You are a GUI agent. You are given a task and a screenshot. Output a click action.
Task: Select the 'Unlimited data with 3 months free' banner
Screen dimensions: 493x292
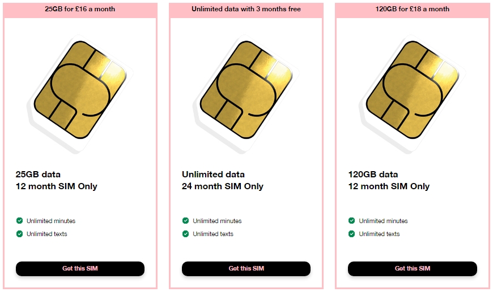[x=246, y=10]
